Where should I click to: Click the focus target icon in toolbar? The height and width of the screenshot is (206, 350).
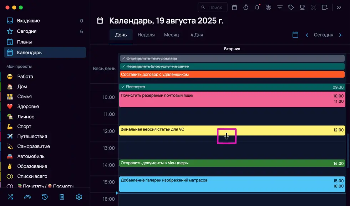pyautogui.click(x=314, y=7)
